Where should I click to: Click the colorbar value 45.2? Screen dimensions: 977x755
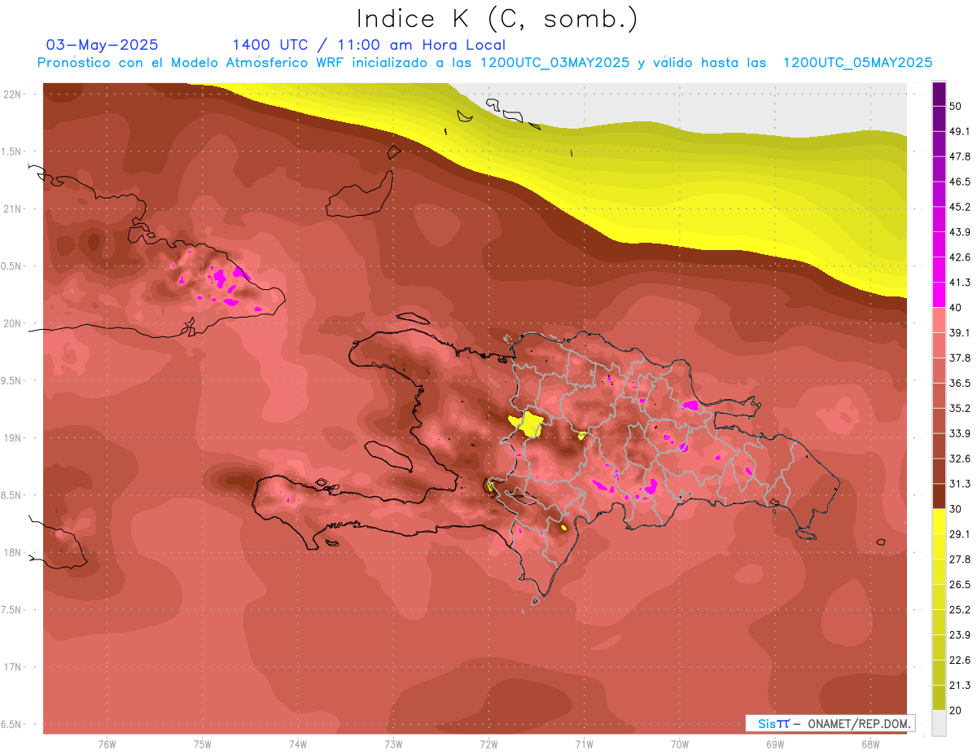(960, 207)
